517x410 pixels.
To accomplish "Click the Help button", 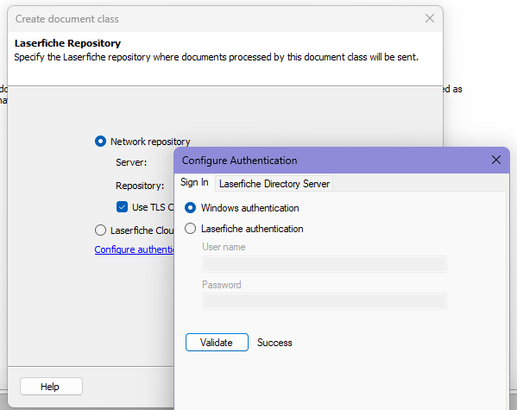I will coord(51,386).
